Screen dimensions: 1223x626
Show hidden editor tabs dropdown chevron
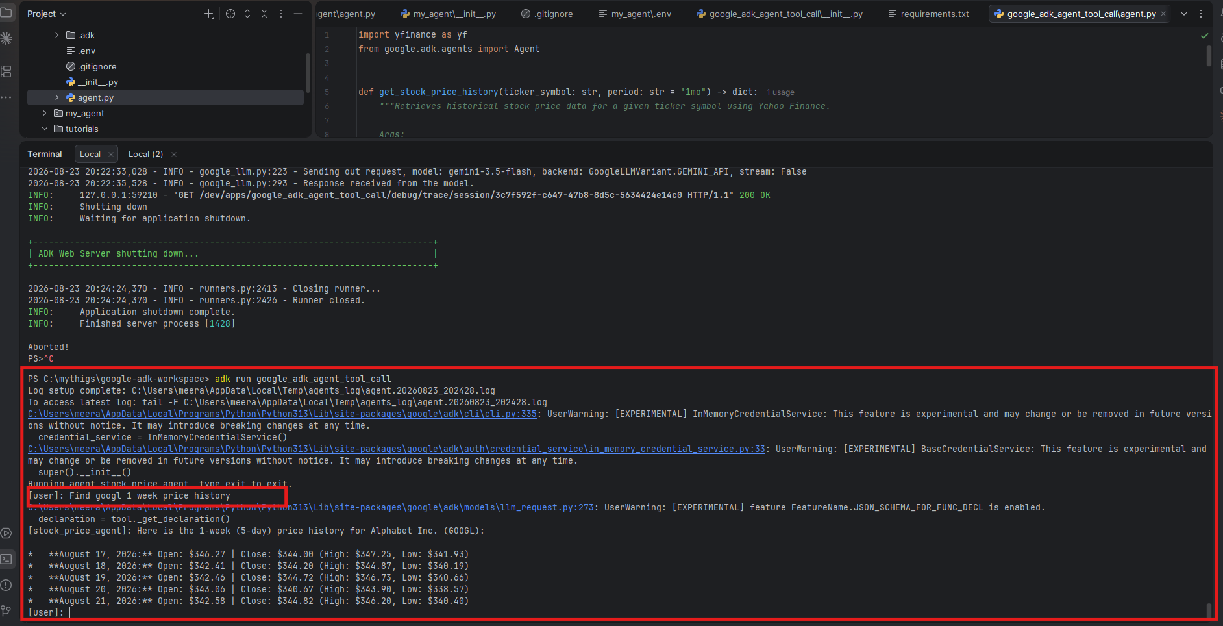[1184, 14]
